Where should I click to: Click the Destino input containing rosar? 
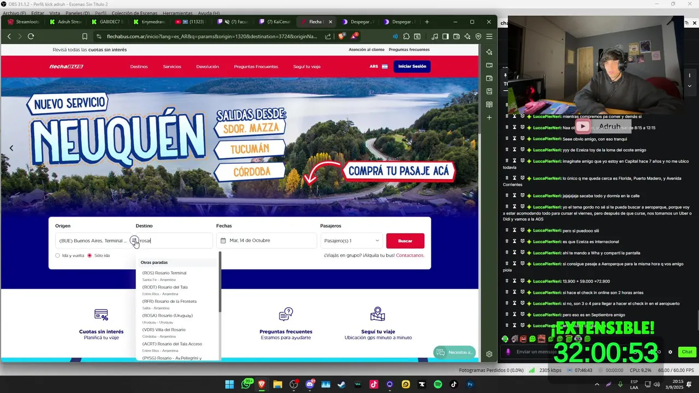click(x=175, y=241)
